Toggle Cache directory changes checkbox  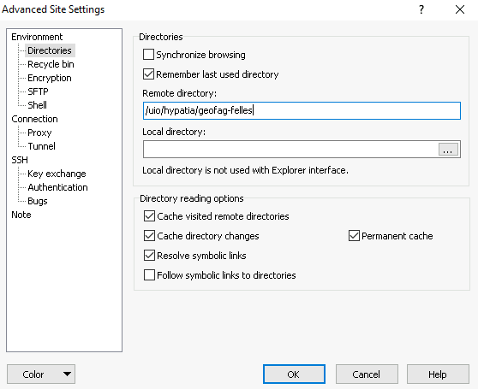[x=149, y=236]
